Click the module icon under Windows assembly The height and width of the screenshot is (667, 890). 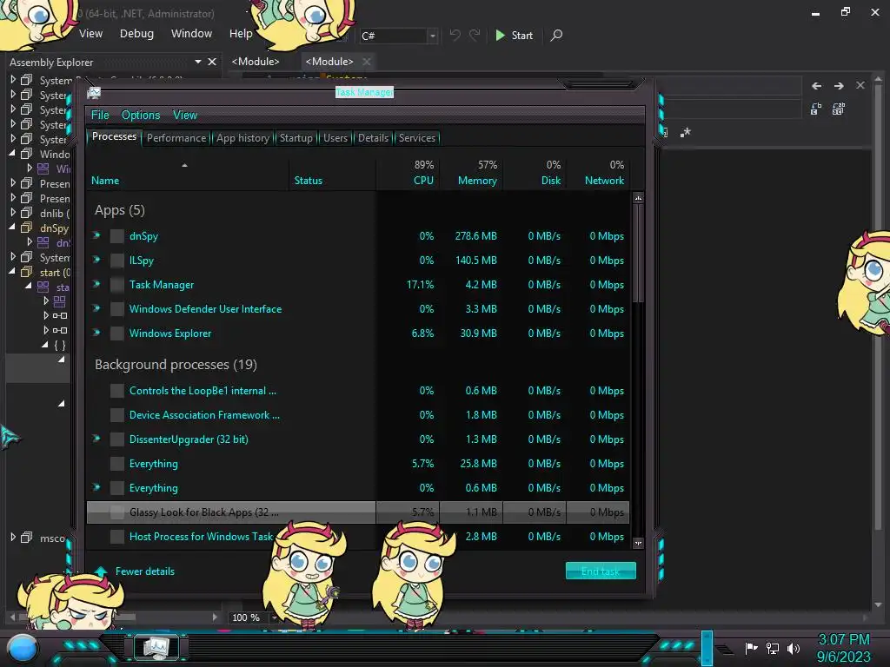(x=43, y=168)
